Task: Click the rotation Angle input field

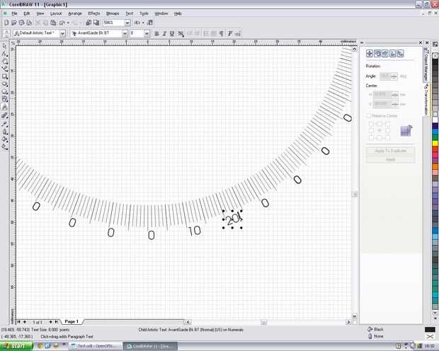Action: click(385, 76)
